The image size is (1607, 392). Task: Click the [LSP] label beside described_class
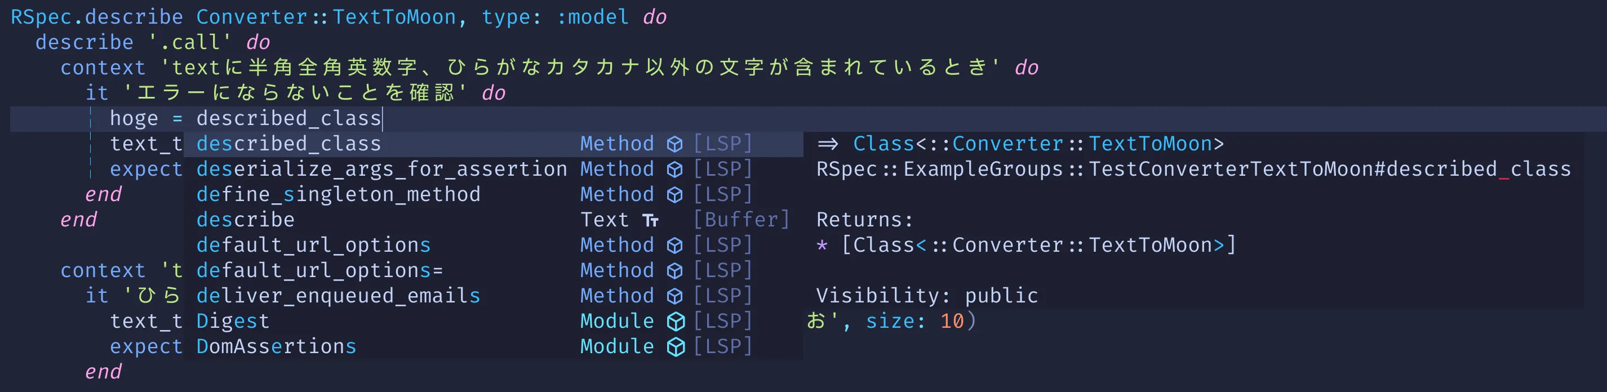[x=722, y=143]
